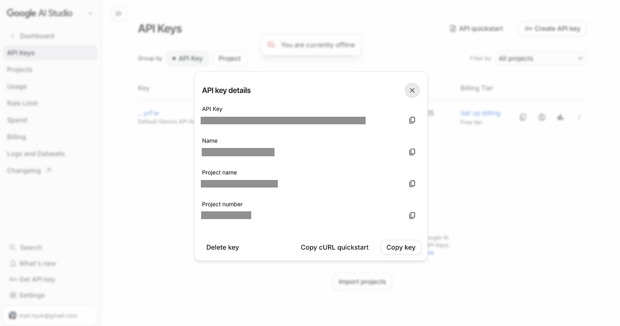Image resolution: width=620 pixels, height=326 pixels.
Task: Copy the Project number icon
Action: pyautogui.click(x=412, y=216)
